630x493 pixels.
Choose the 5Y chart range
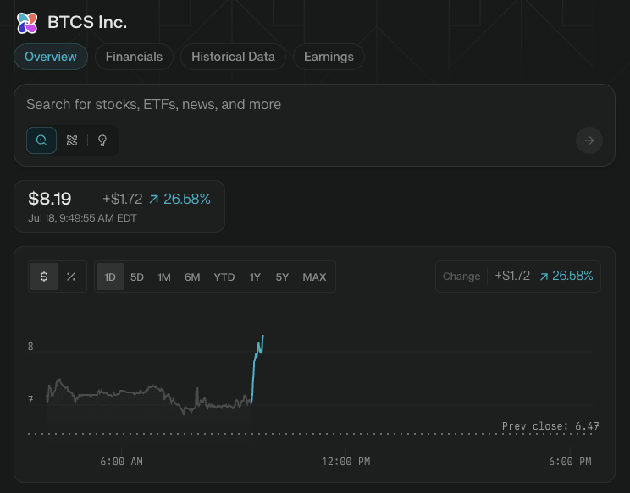coord(282,277)
